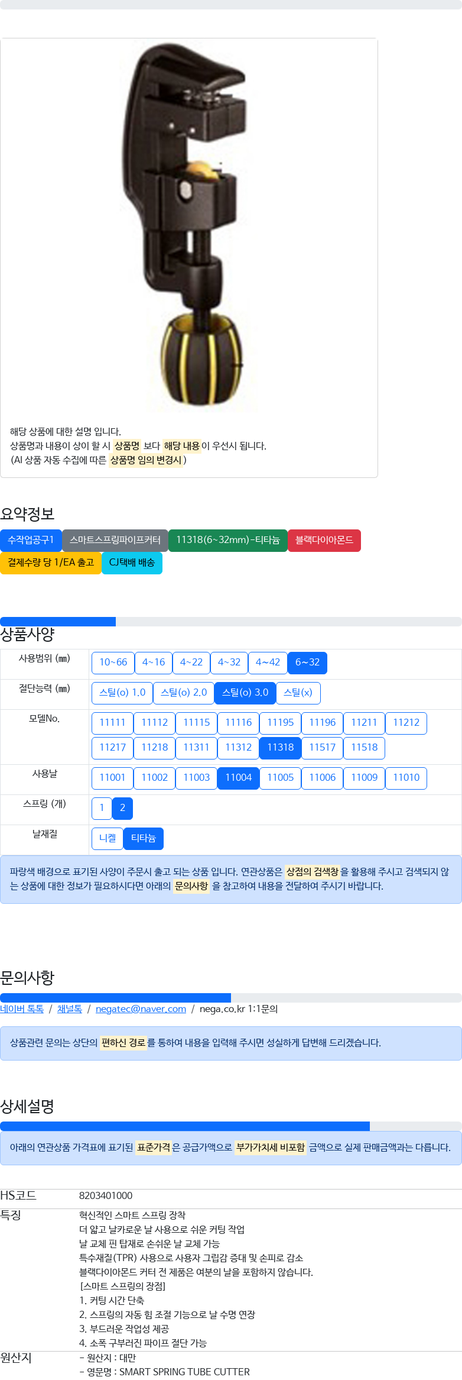The height and width of the screenshot is (1380, 462).
Task: Click the negatec@naver.com email link
Action: pos(141,1009)
